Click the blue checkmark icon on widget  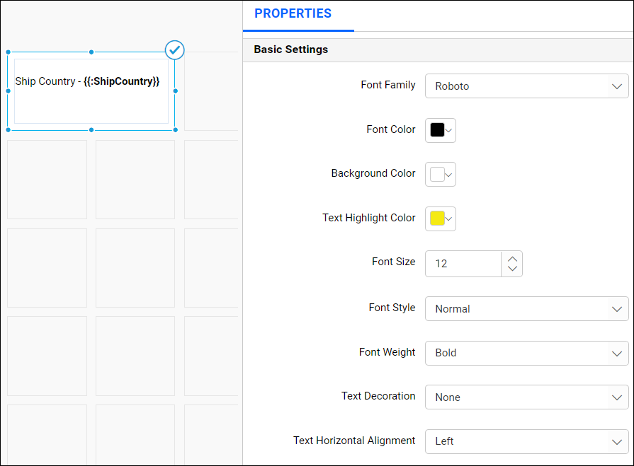coord(174,49)
